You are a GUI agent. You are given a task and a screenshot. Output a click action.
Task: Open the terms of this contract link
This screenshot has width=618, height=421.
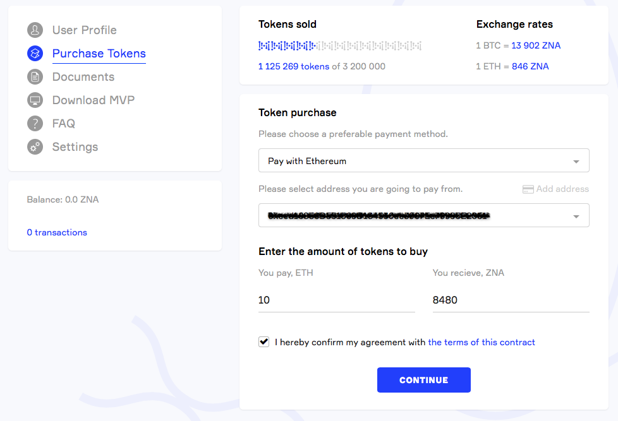pyautogui.click(x=482, y=342)
